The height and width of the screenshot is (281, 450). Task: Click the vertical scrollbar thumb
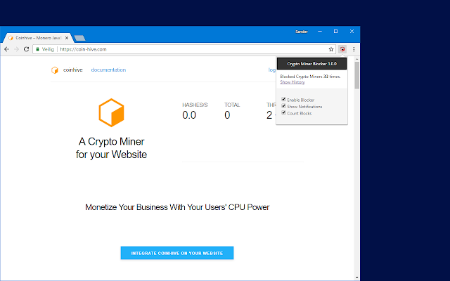356,75
